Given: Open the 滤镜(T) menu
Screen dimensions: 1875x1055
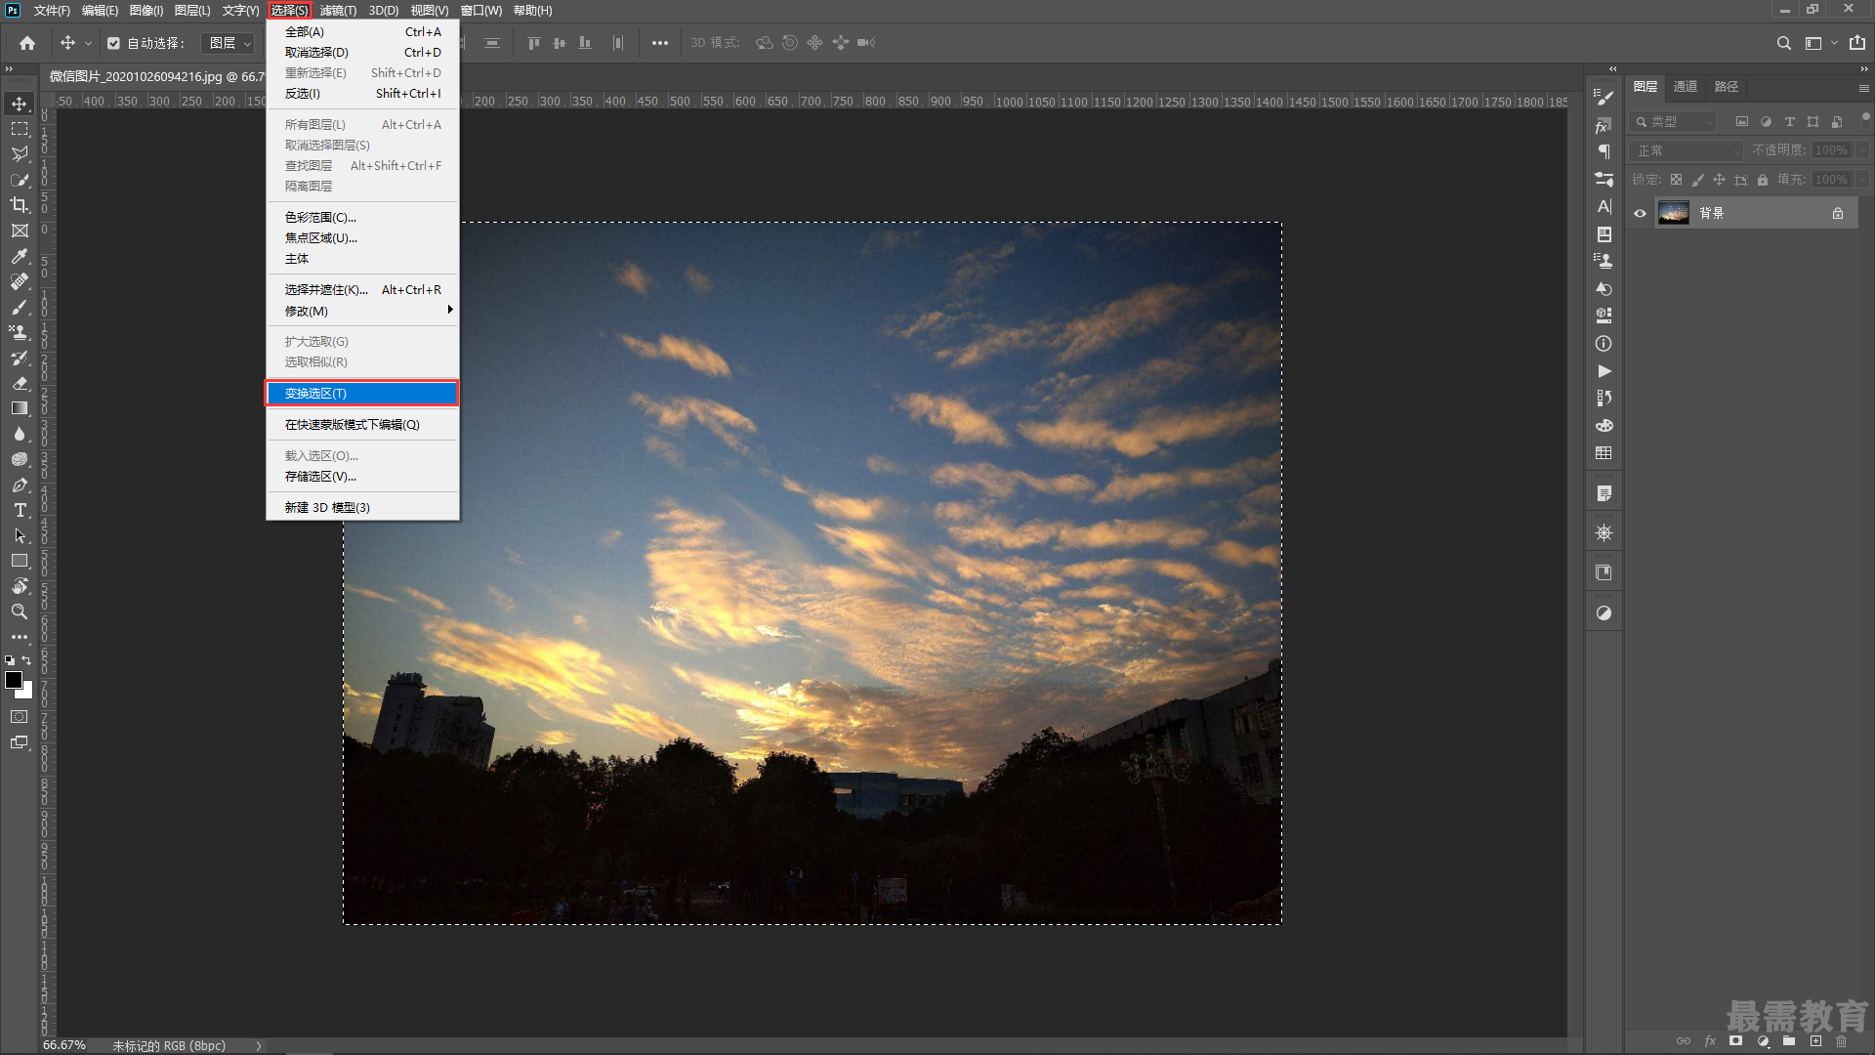Looking at the screenshot, I should click(x=338, y=10).
